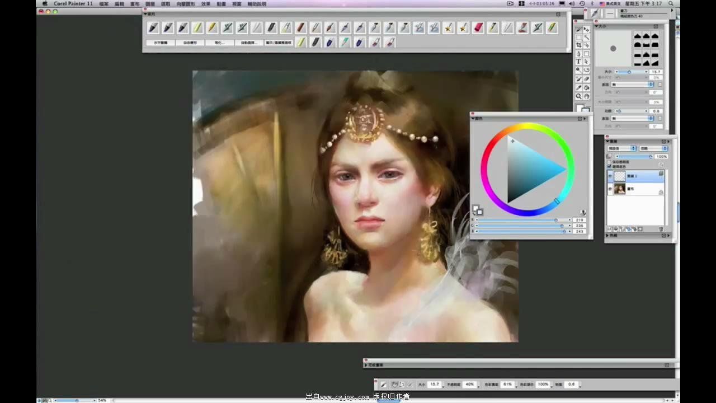Click the opacity 40% field
716x403 pixels.
(469, 384)
